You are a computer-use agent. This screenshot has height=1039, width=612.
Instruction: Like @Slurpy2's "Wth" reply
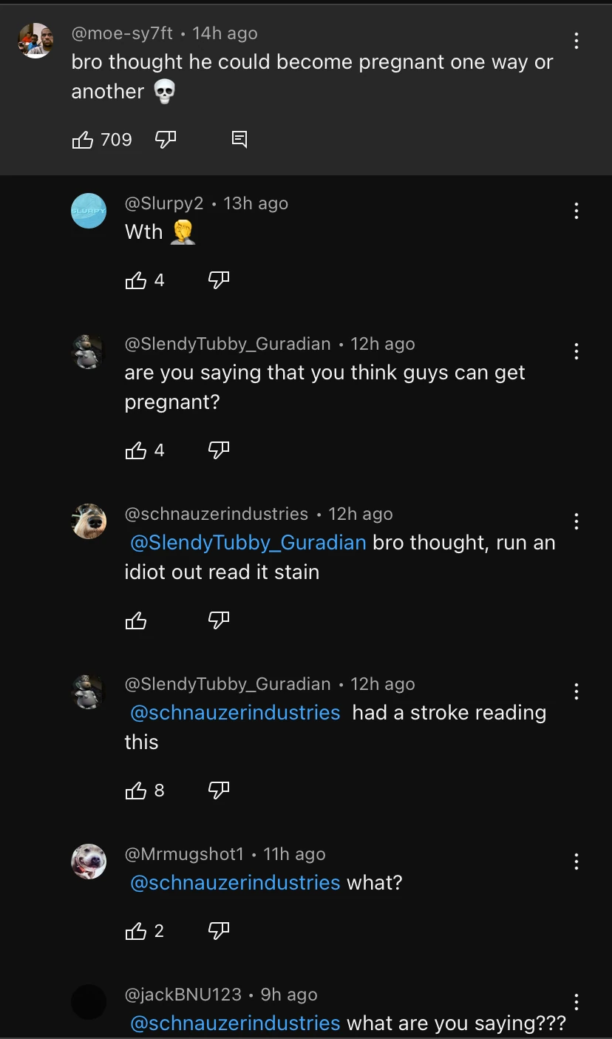point(137,280)
